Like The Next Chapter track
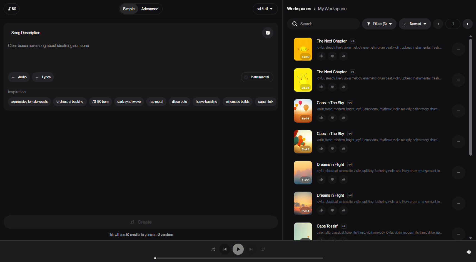 (x=321, y=56)
